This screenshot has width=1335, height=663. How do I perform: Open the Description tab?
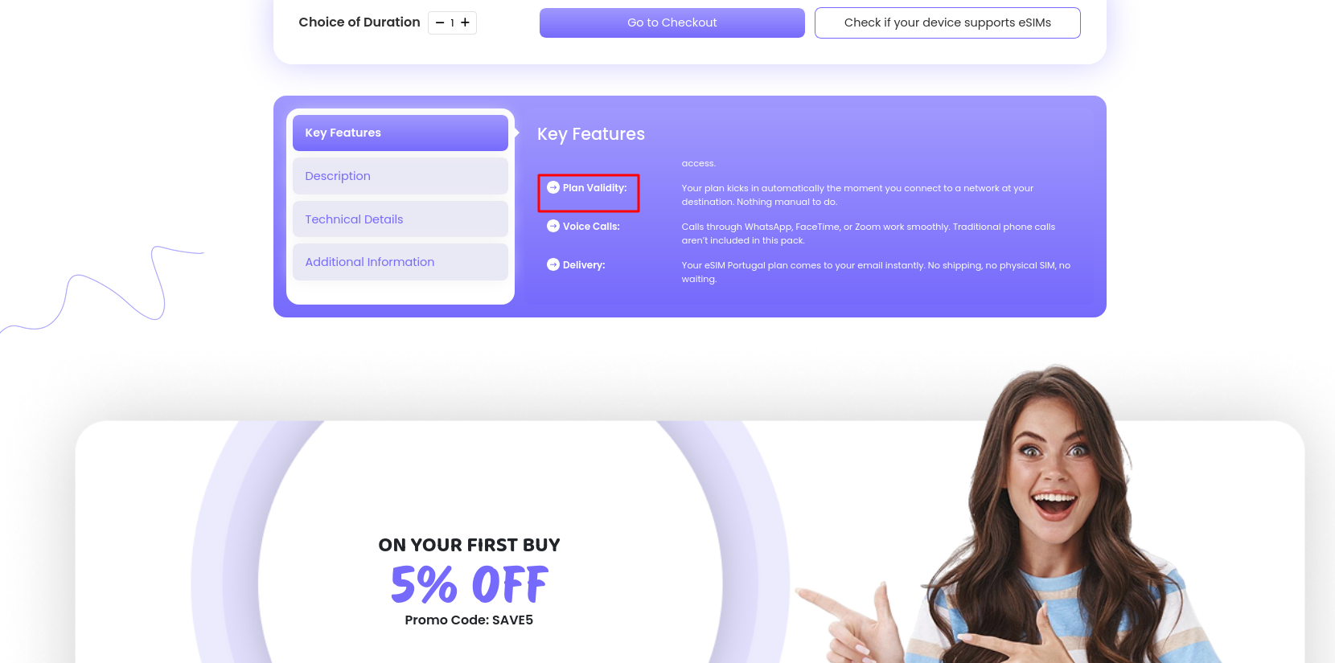pyautogui.click(x=400, y=176)
